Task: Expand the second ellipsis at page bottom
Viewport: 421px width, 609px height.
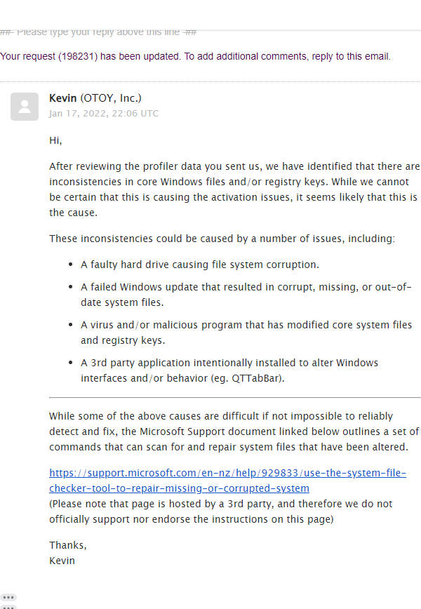Action: click(8, 606)
